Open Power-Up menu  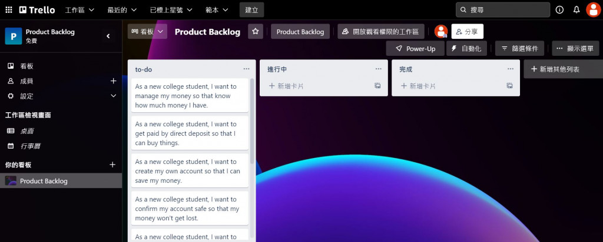[415, 49]
